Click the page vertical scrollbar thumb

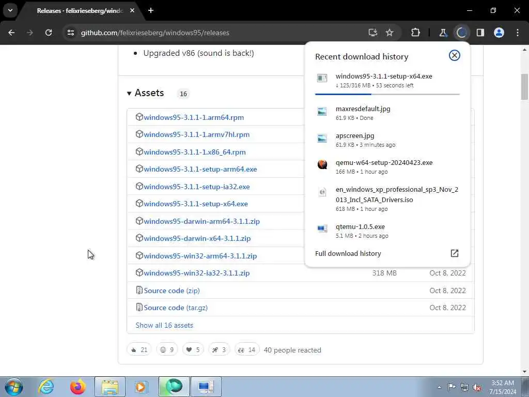click(x=524, y=87)
